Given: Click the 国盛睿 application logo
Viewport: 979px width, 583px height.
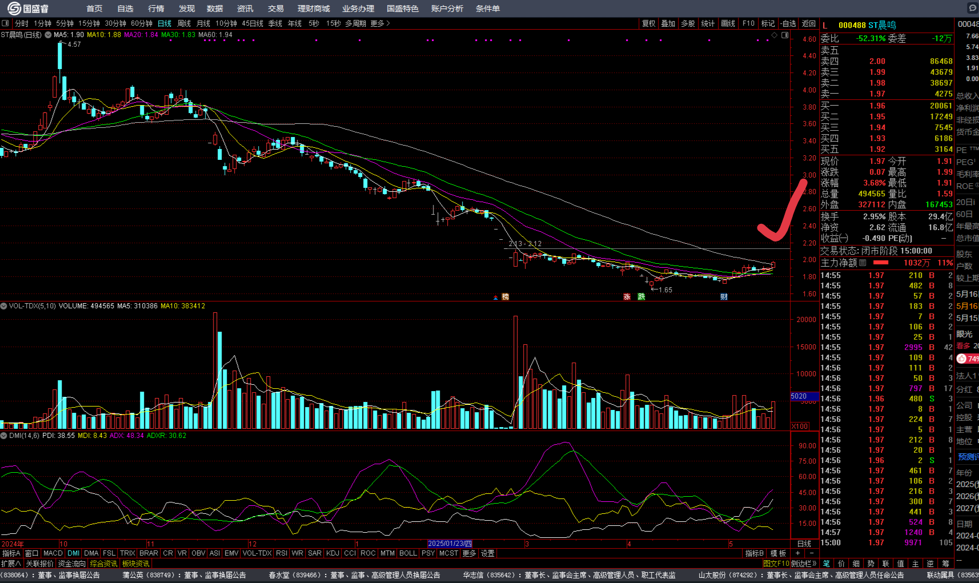Looking at the screenshot, I should tap(28, 8).
